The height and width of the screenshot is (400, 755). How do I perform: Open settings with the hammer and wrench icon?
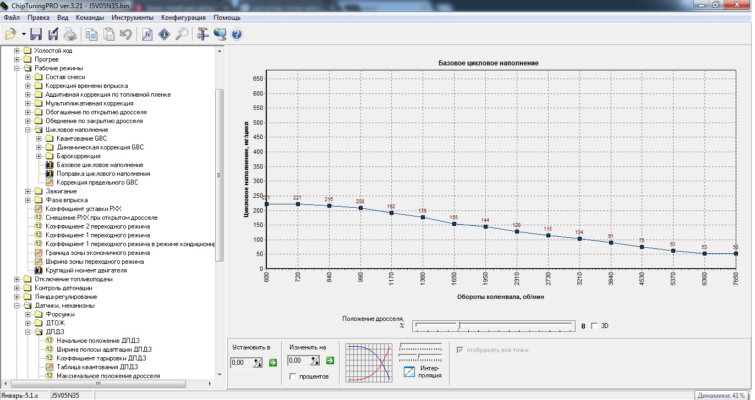click(203, 35)
